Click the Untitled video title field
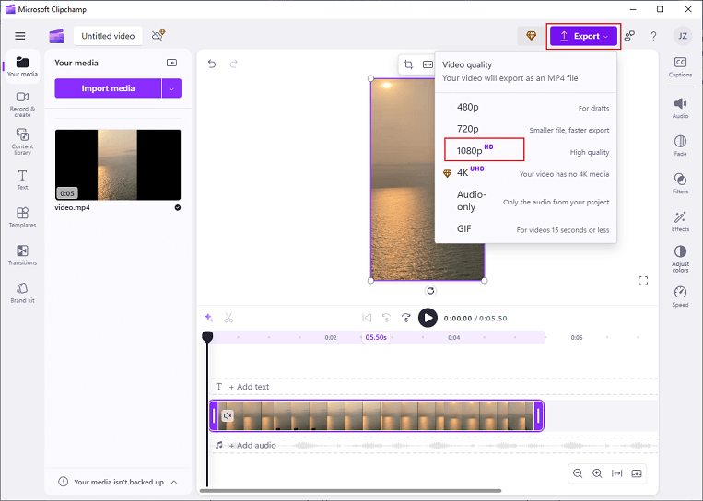The image size is (703, 501). (x=108, y=36)
